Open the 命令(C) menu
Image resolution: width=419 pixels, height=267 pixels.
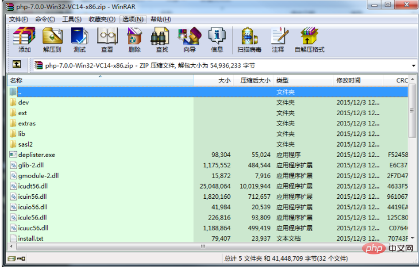[45, 19]
